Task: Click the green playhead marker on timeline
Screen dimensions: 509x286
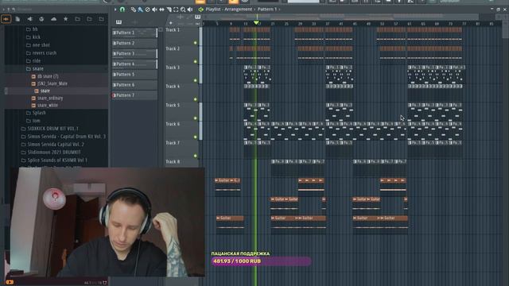Action: click(256, 23)
